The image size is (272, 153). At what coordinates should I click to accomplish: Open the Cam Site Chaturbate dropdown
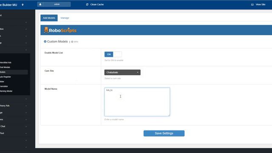122,72
